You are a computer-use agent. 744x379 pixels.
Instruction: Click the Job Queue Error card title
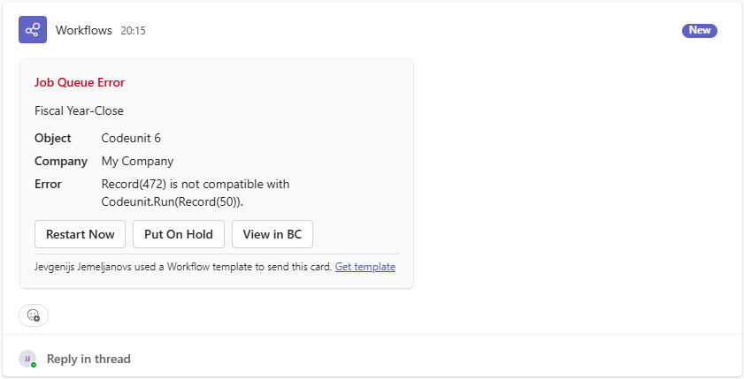pos(80,82)
